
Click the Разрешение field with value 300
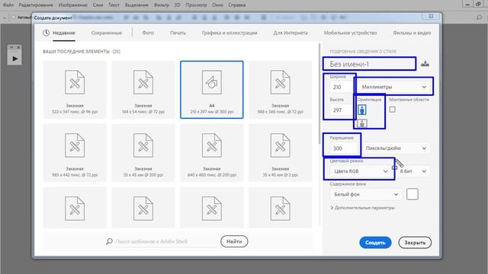coord(344,148)
